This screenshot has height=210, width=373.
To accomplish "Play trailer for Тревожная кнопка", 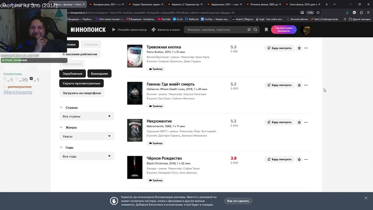I will click(x=156, y=69).
